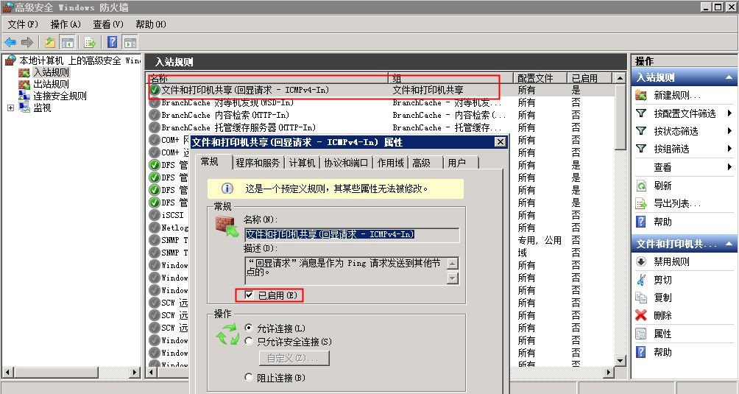Viewport: 739px width, 394px height.
Task: Click the rules list vertical scroll up arrow
Action: click(x=620, y=78)
